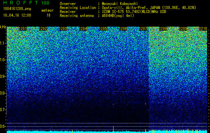Click the 1202 time marker
The height and width of the screenshot is (133, 210).
tap(43, 29)
